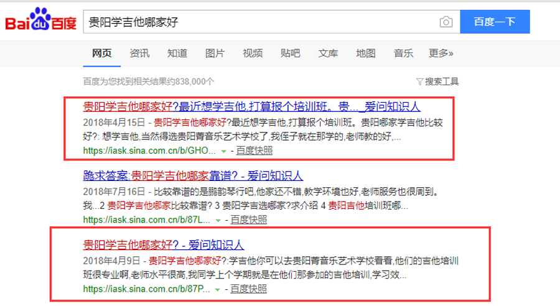Open 搜索工具 search tools
Viewport: 560px width, 306px height.
[442, 81]
